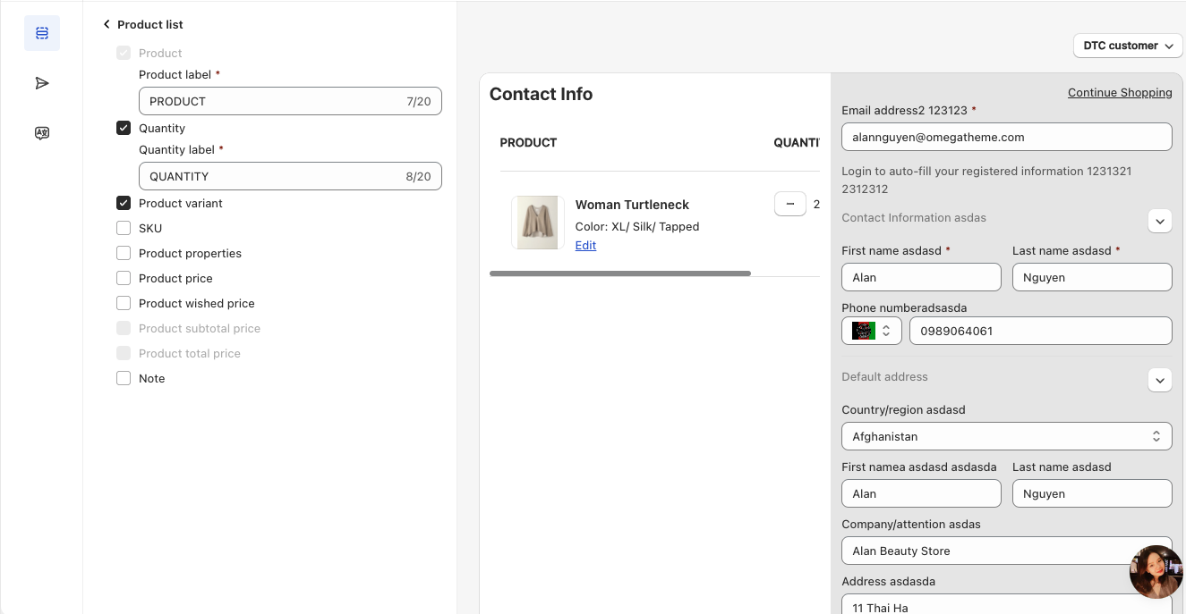Screen dimensions: 1186x614
Task: Uncheck the Quantity checkbox
Action: 124,128
